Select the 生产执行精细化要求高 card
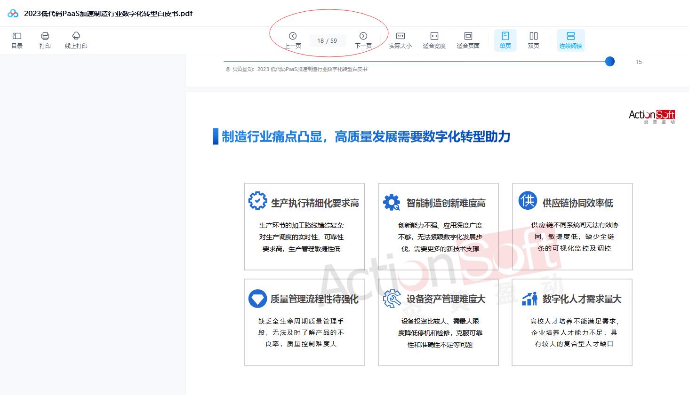 [x=304, y=226]
